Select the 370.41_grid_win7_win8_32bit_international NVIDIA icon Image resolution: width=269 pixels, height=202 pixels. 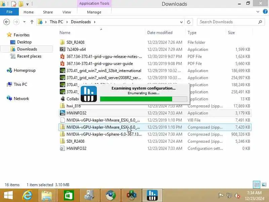(x=63, y=71)
